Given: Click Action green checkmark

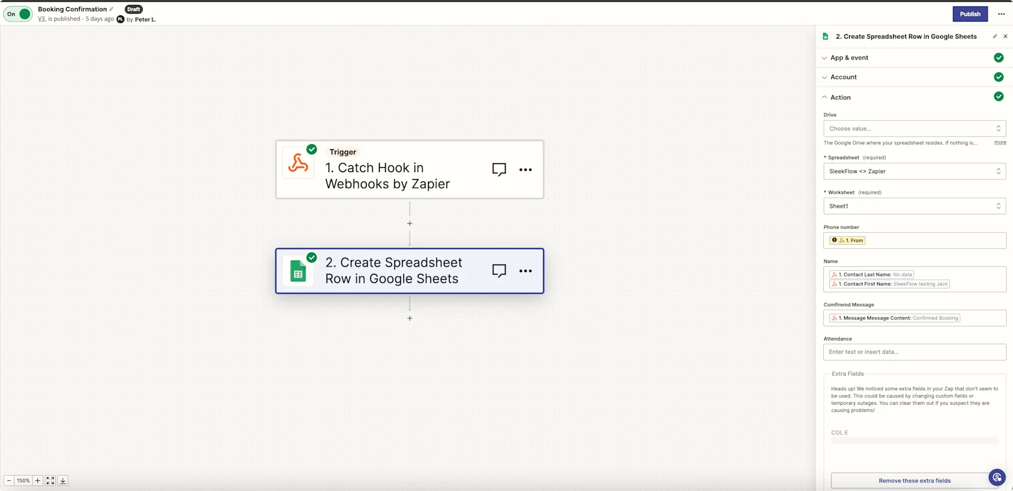Looking at the screenshot, I should pos(998,97).
